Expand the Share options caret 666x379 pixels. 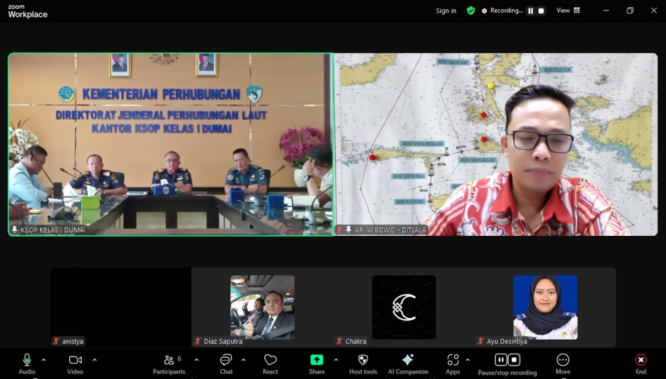coord(336,360)
